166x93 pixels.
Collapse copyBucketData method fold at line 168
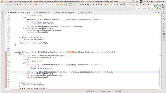click(10, 52)
